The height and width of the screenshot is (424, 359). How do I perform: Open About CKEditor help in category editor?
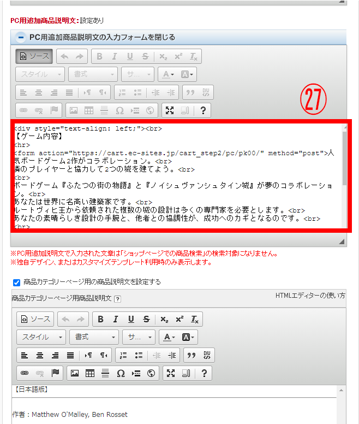click(x=204, y=373)
